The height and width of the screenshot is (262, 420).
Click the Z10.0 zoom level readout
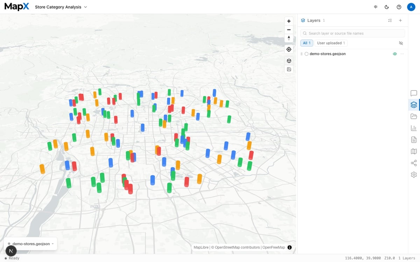[x=389, y=258]
